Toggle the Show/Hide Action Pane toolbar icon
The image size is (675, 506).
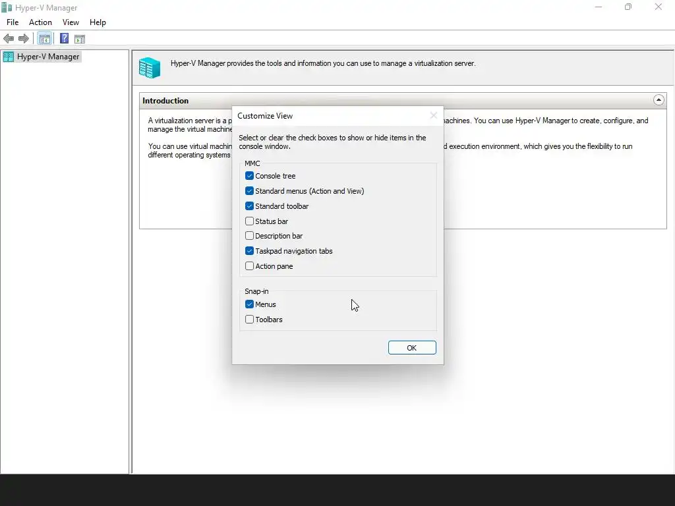coord(80,39)
